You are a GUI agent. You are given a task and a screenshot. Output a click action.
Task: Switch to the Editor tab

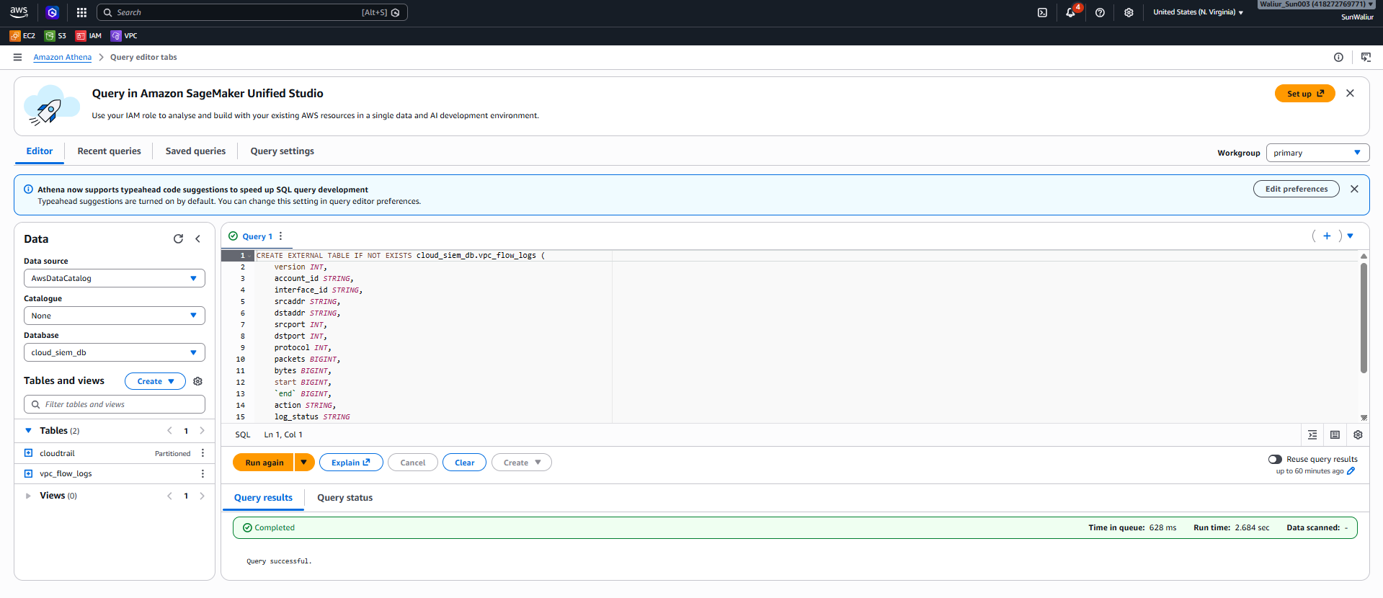40,151
